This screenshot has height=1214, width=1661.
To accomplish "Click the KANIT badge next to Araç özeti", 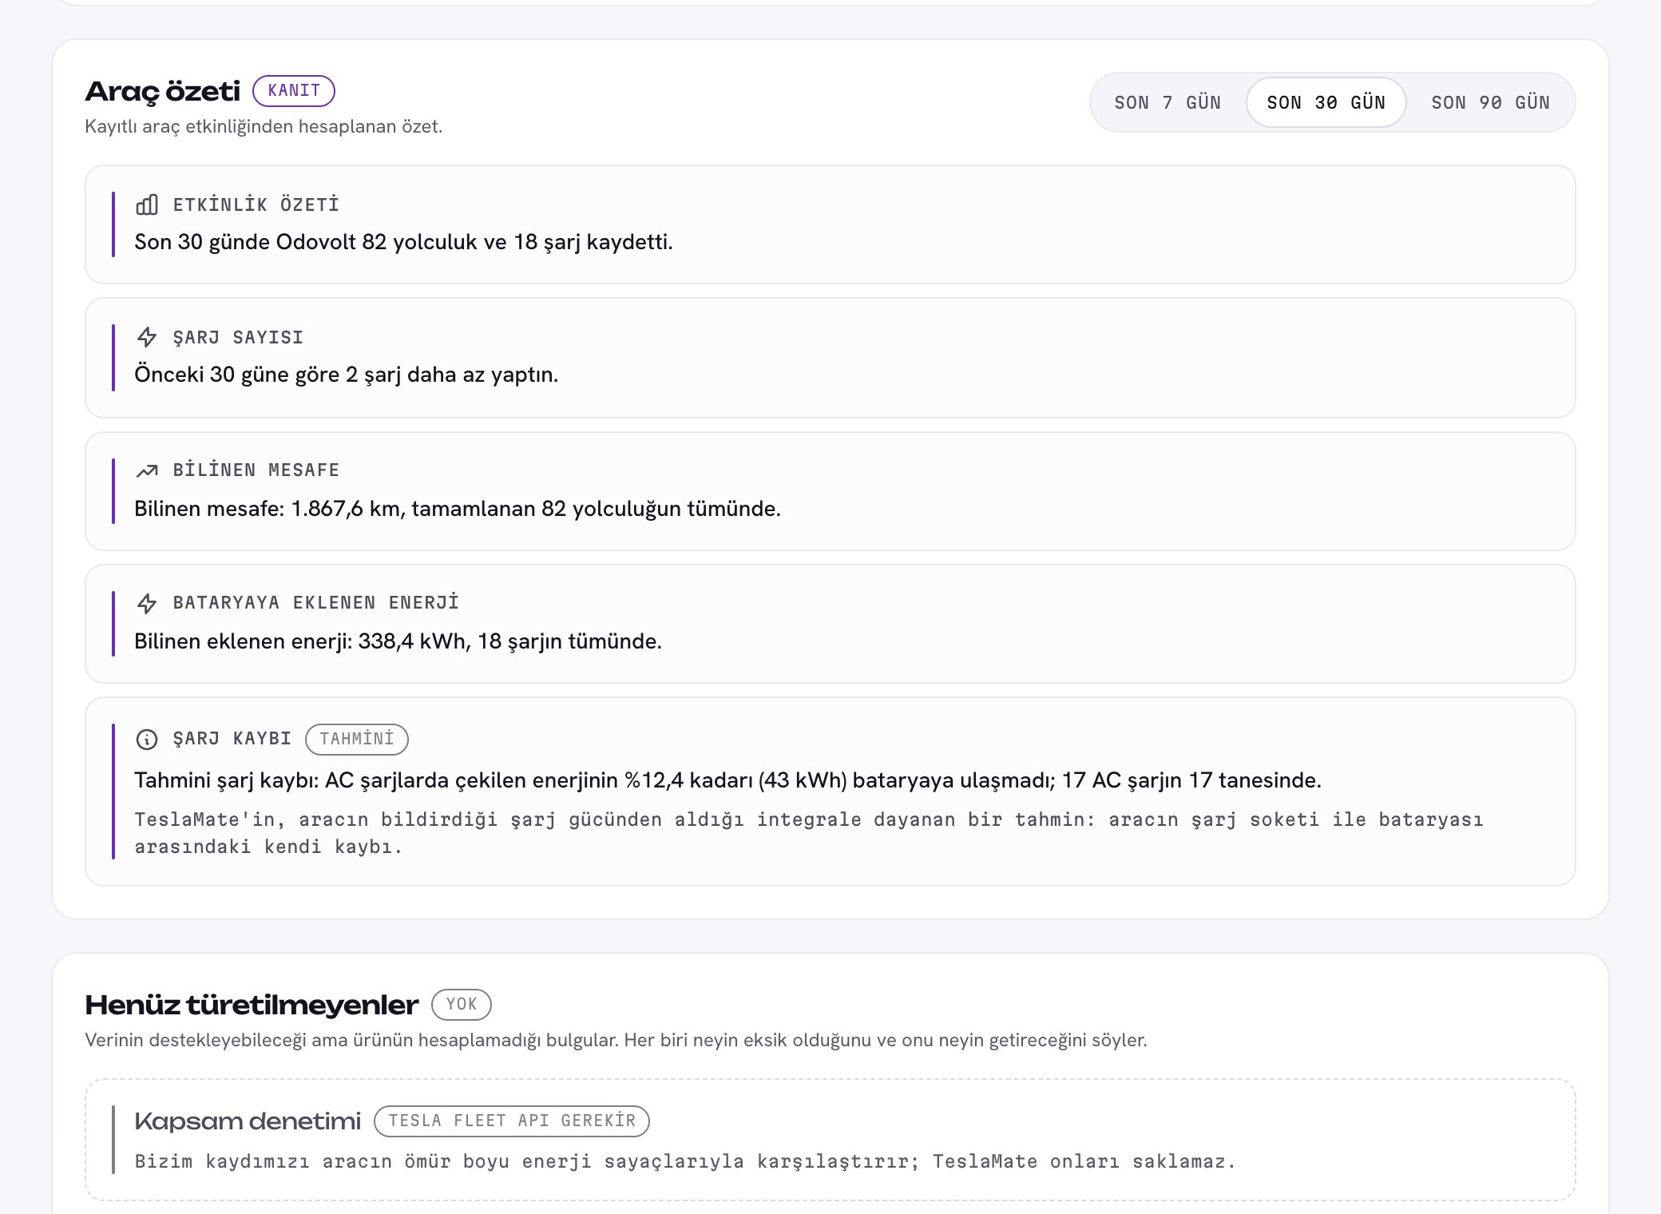I will click(x=294, y=90).
